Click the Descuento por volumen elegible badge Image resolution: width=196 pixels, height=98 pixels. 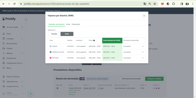point(97,79)
